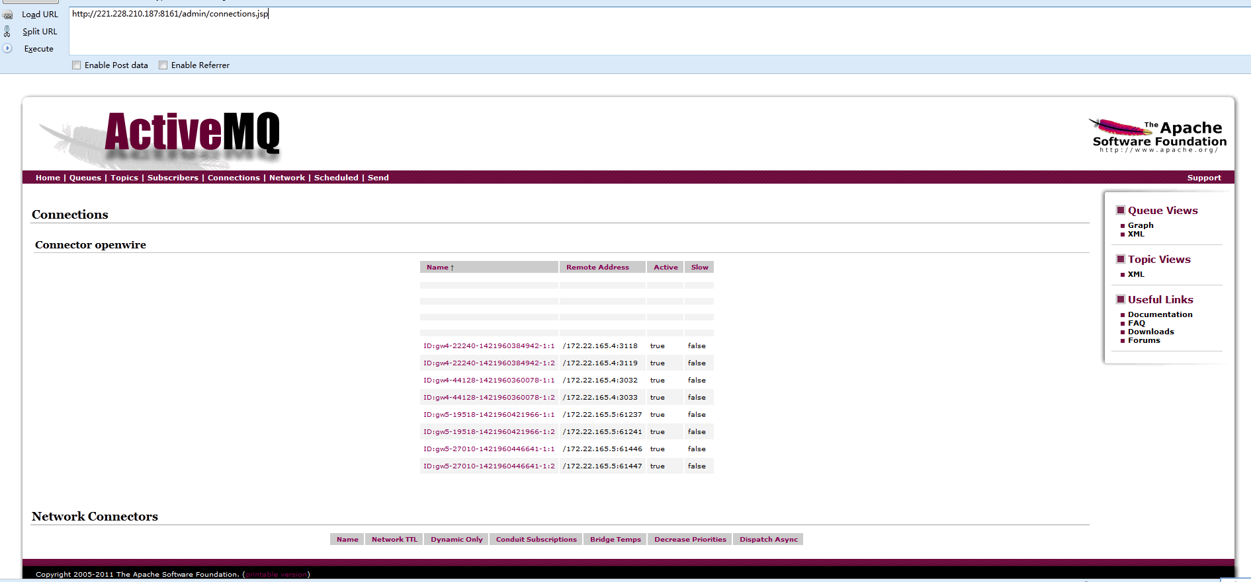The width and height of the screenshot is (1251, 582).
Task: Open Topic Views XML link
Action: tap(1136, 274)
